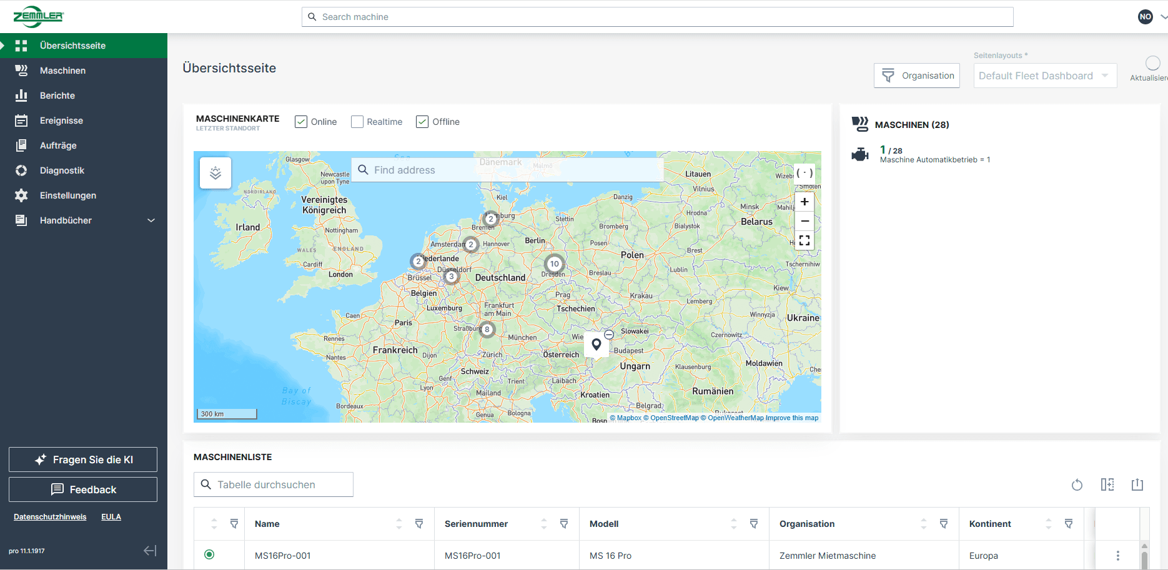The width and height of the screenshot is (1168, 570).
Task: Open the row actions menu for MS16Pro-001
Action: 1118,556
